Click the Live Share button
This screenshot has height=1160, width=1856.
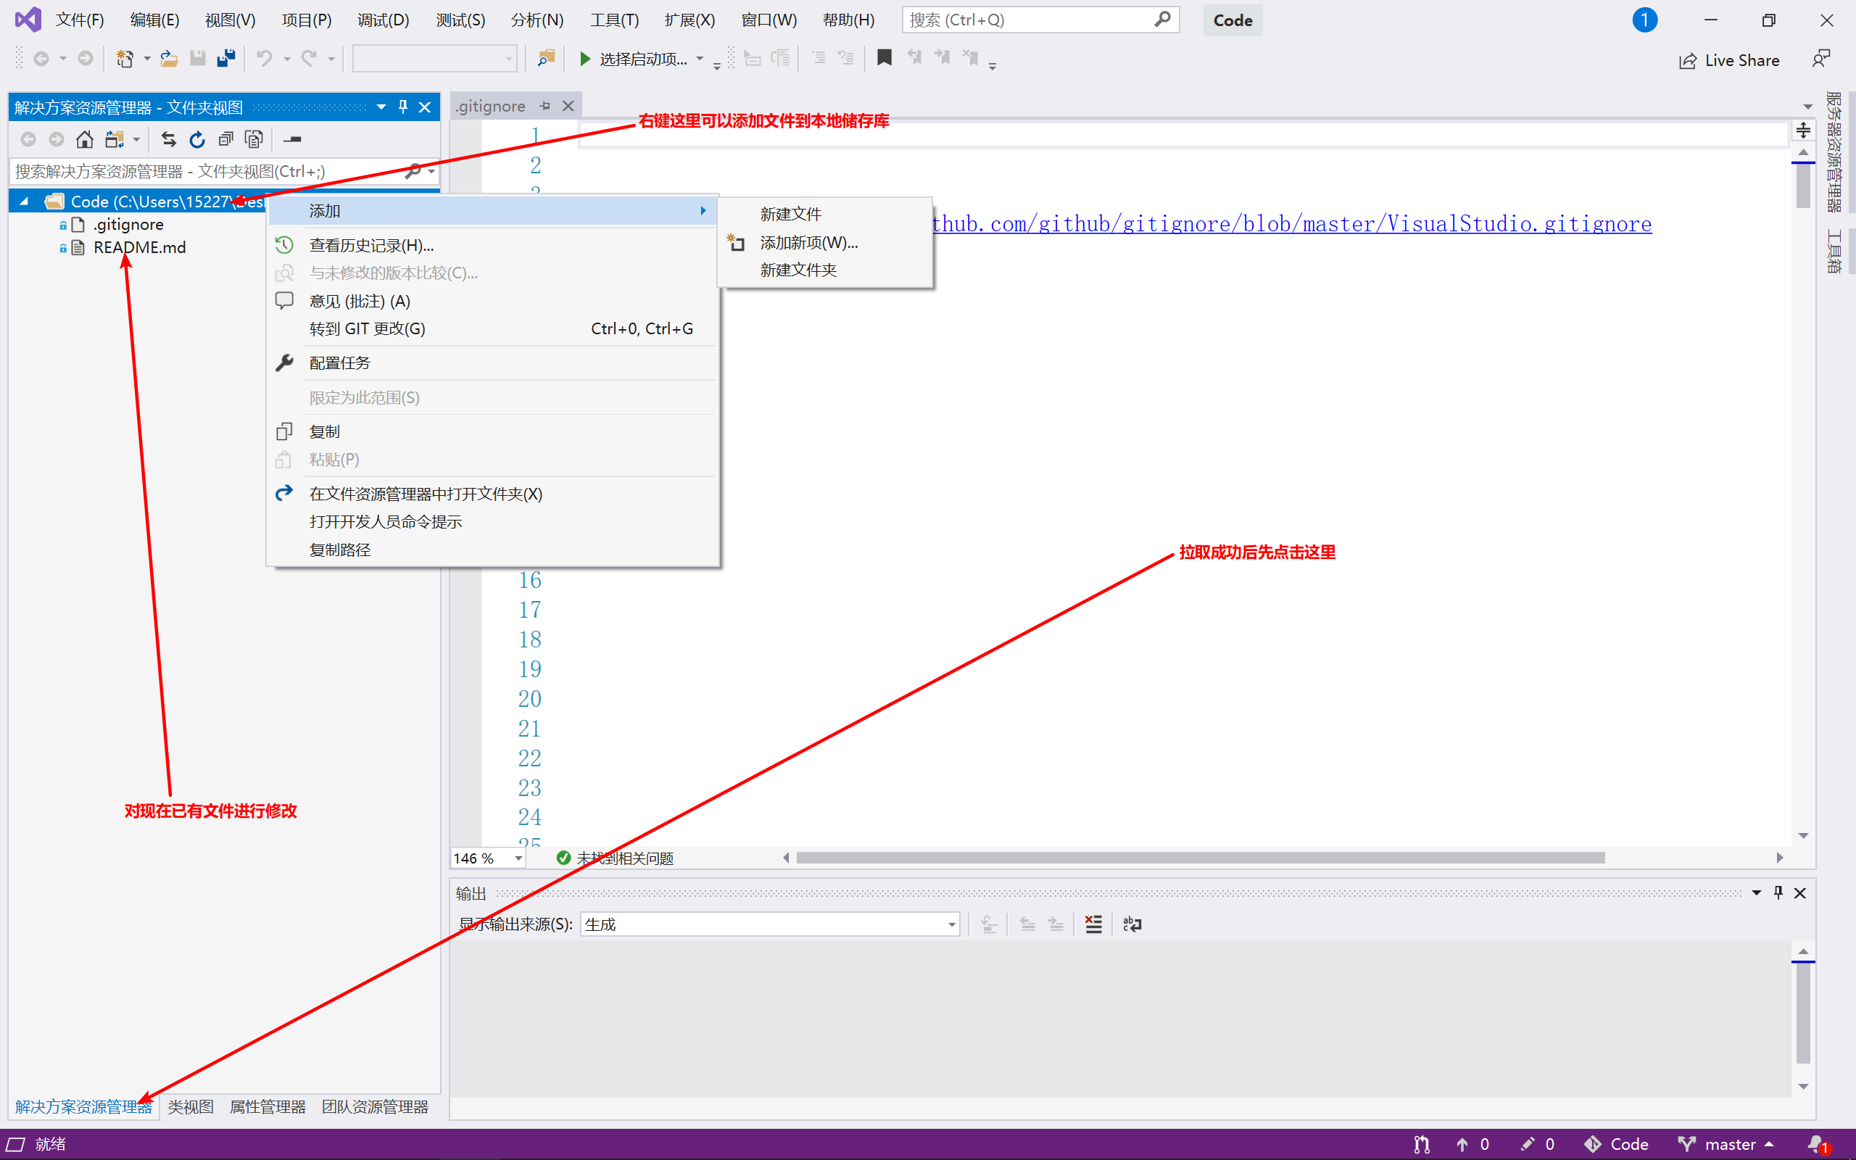point(1728,60)
